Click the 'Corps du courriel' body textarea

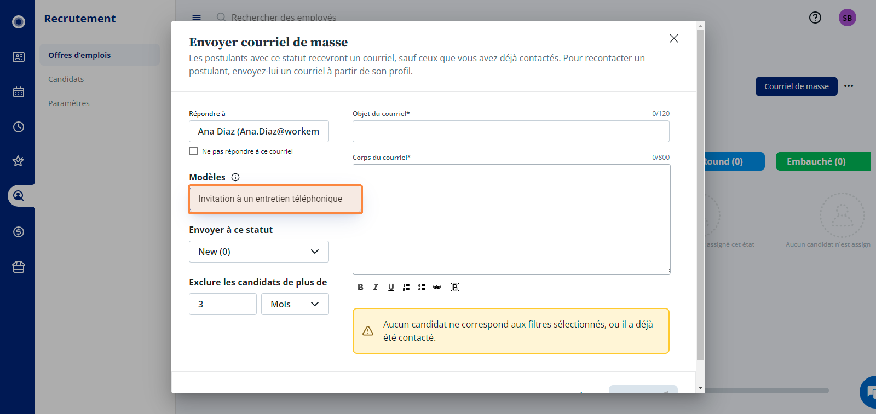point(511,219)
